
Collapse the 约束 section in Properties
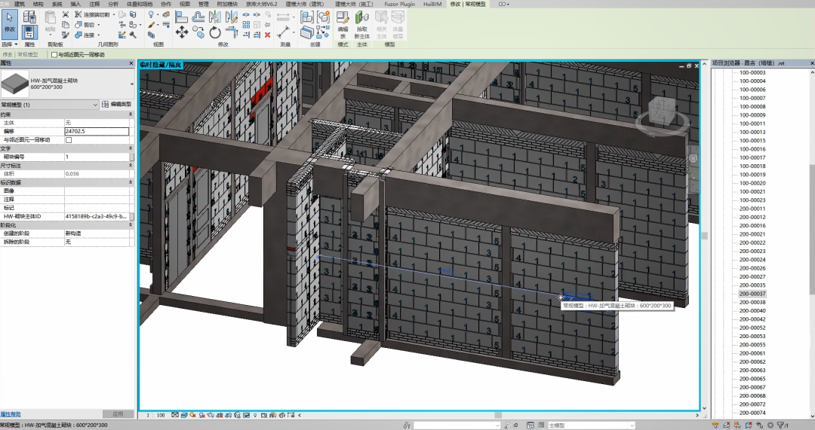(131, 114)
